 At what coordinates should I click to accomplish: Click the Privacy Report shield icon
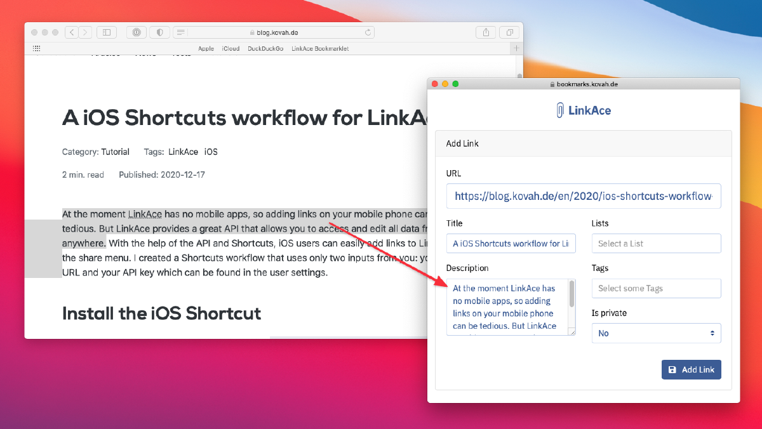(159, 32)
